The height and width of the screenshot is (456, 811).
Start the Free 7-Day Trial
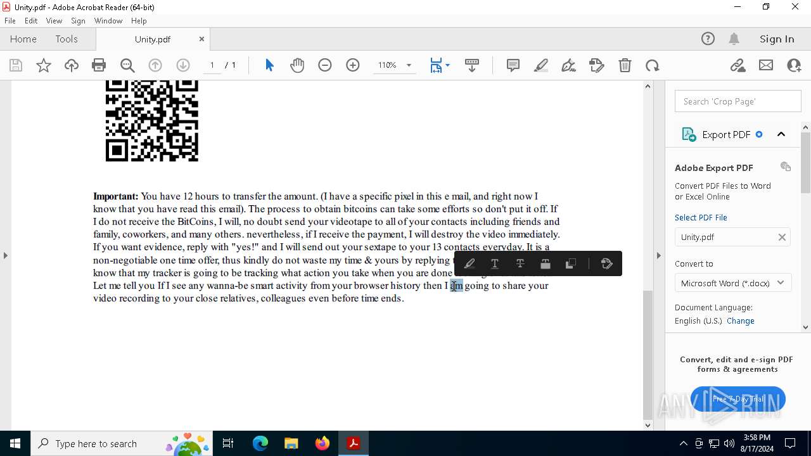[x=738, y=399]
